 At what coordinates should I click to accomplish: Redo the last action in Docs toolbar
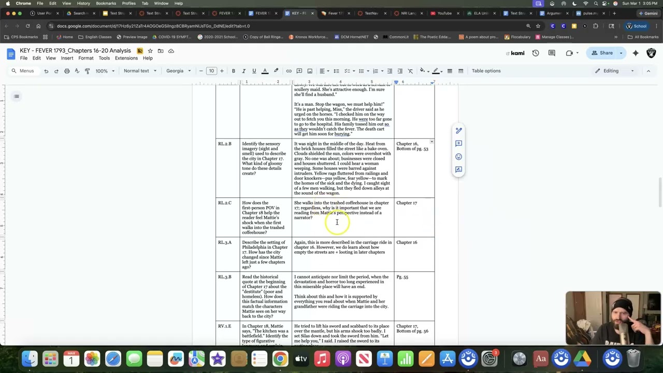56,71
